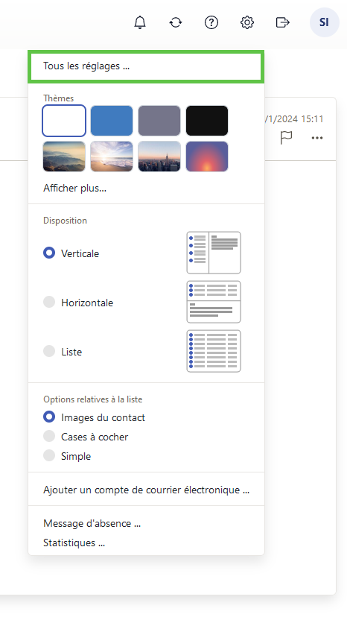Click Ajouter un compte de courrier électronique

coord(146,490)
